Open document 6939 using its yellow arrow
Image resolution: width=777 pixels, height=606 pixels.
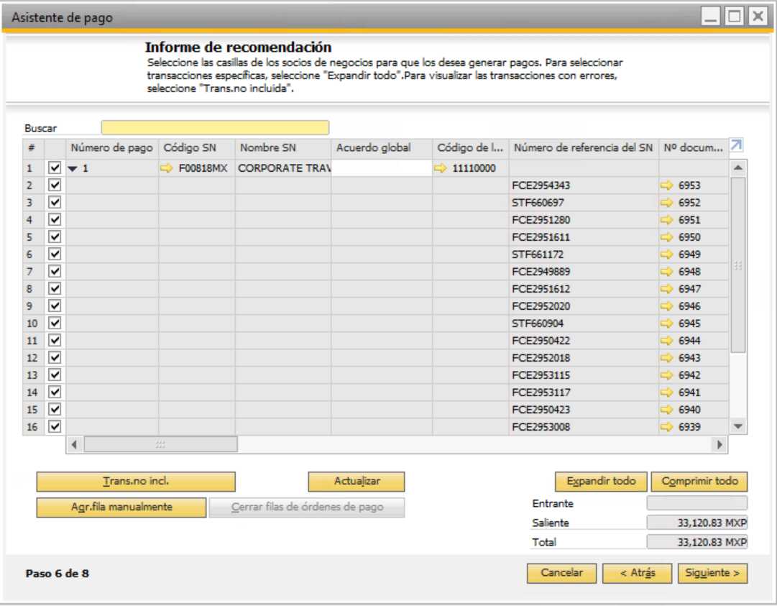(x=666, y=426)
